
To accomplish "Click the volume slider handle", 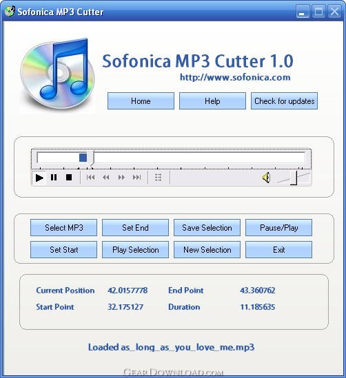I will 294,178.
